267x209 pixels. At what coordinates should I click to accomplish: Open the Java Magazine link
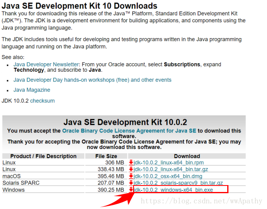[32, 90]
